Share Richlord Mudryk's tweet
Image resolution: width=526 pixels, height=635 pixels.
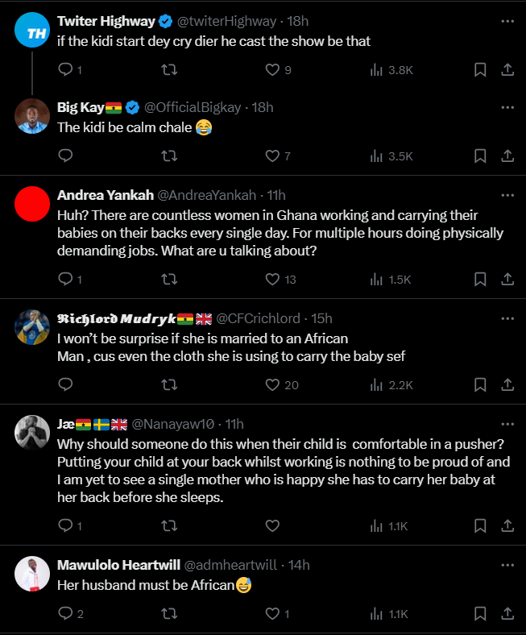point(507,385)
